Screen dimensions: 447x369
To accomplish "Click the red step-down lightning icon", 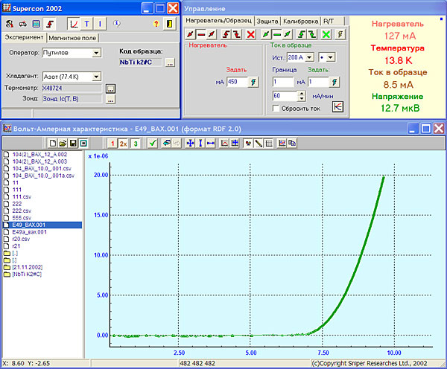I will point(237,34).
